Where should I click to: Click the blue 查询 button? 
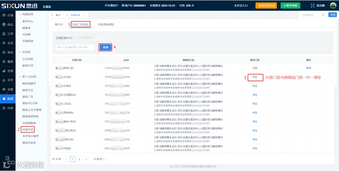click(x=105, y=48)
